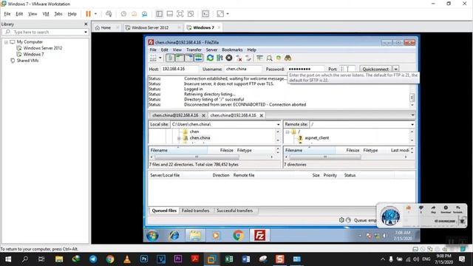
Task: Select Windows Server 2012 in library tree
Action: 43,48
